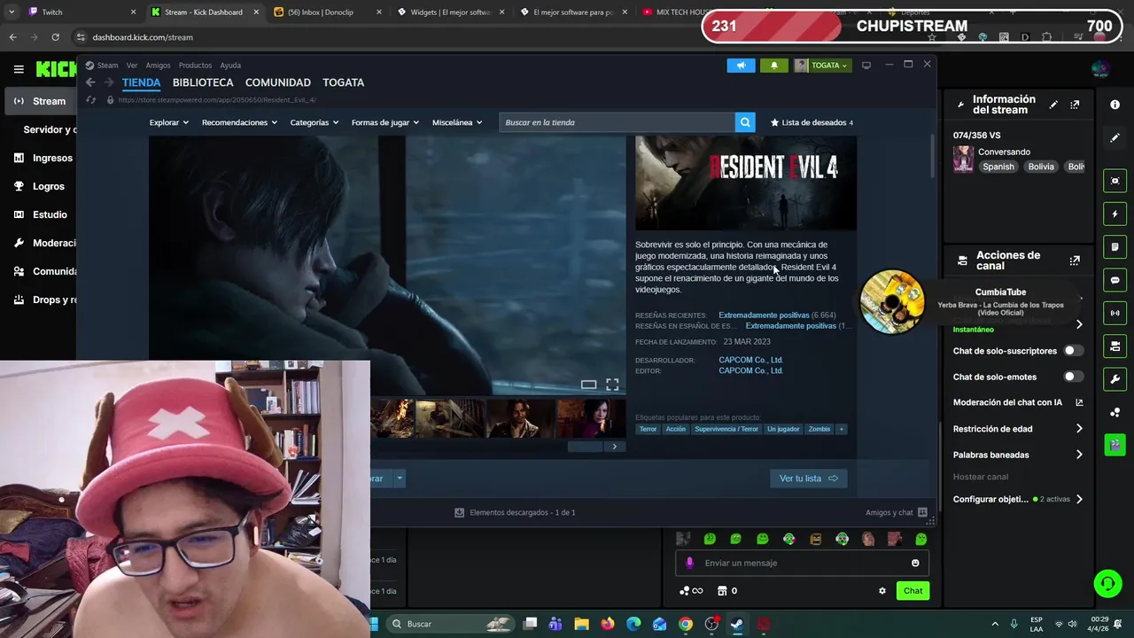The height and width of the screenshot is (638, 1134).
Task: Expand Formas de jugar menu
Action: tap(385, 122)
